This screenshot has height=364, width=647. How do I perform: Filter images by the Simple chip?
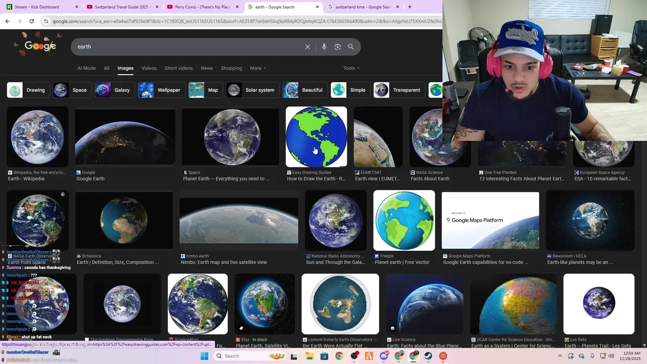(x=350, y=90)
